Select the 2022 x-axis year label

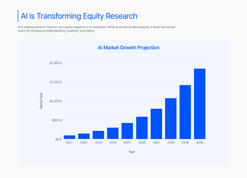point(84,143)
